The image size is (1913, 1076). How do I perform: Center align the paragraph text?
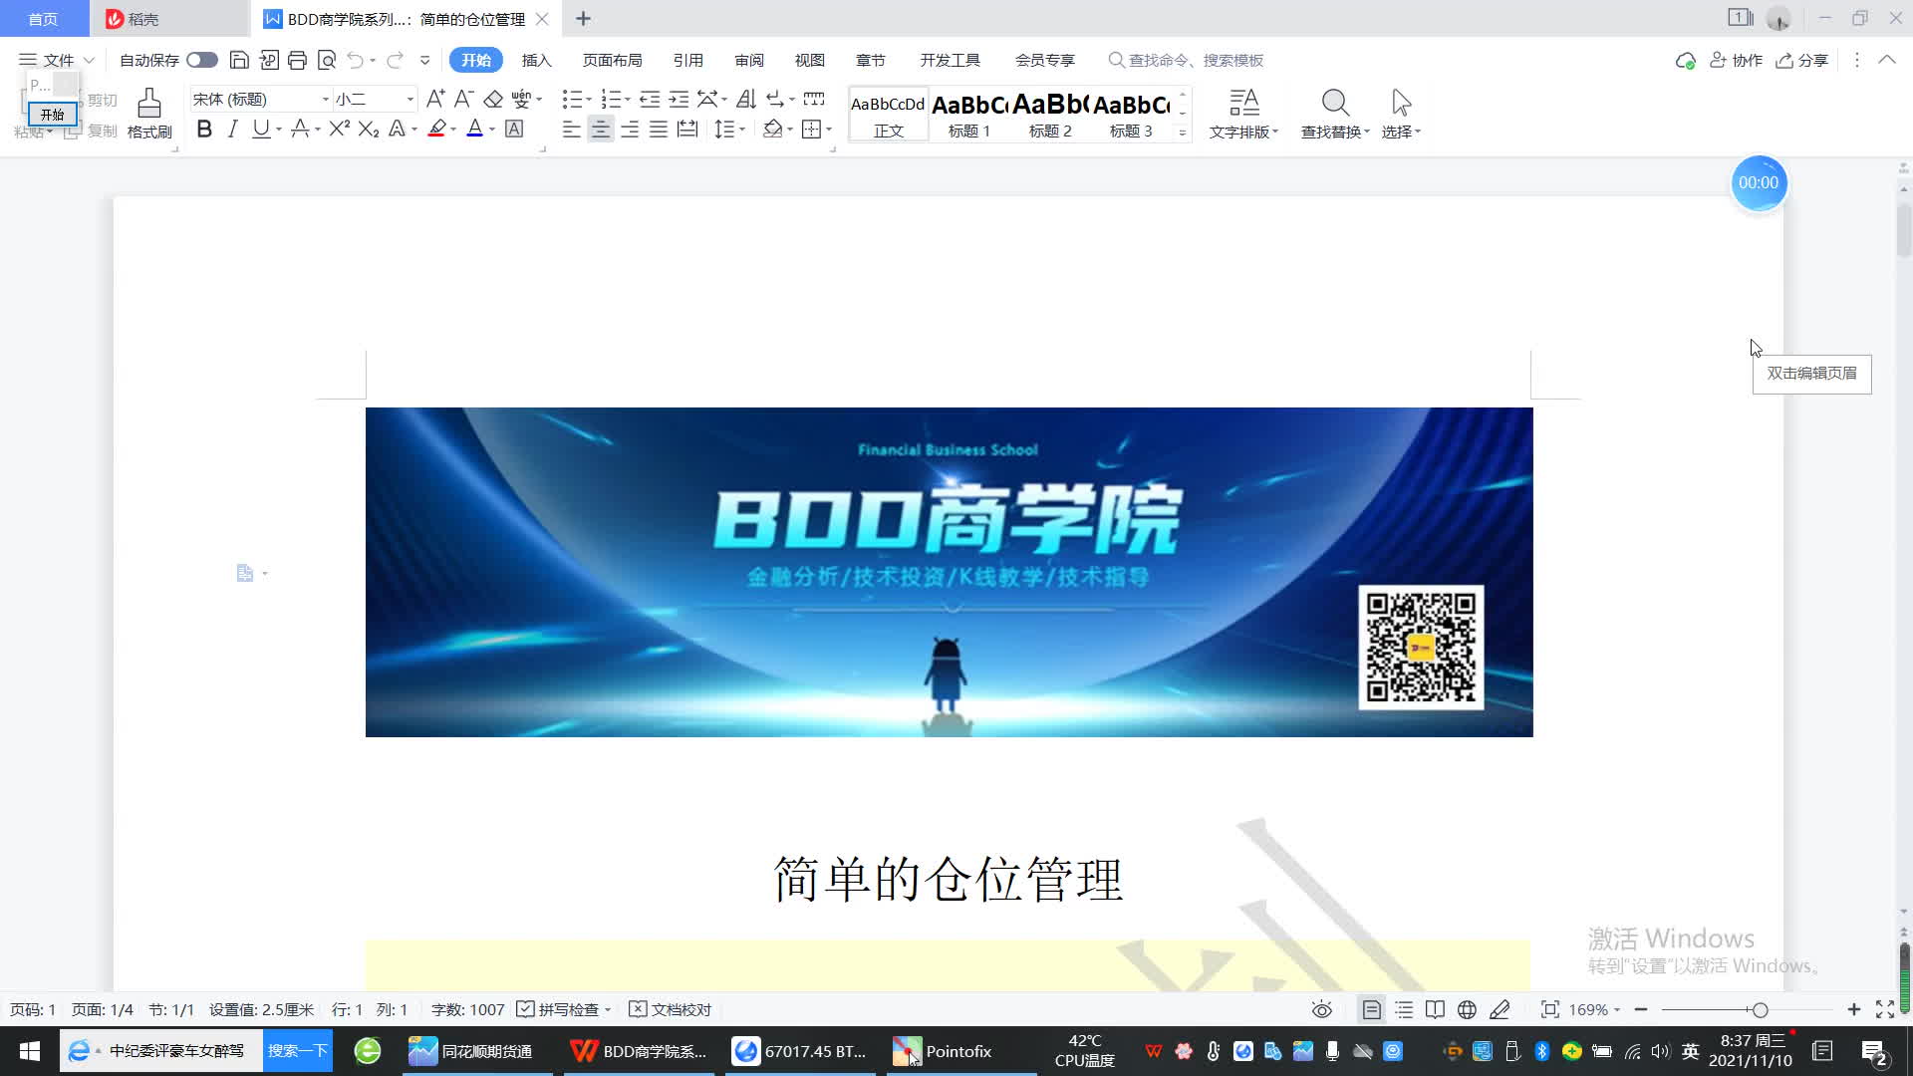601,130
